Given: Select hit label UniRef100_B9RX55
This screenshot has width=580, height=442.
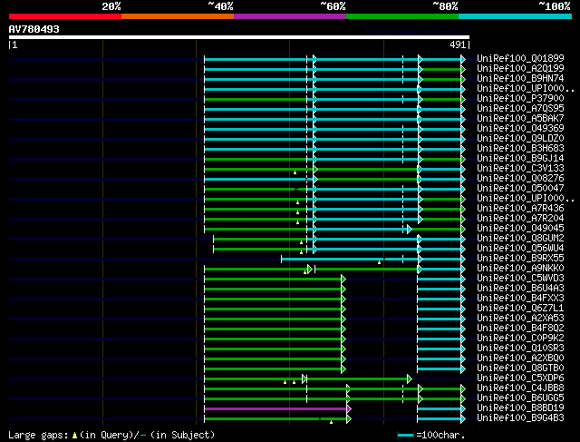Looking at the screenshot, I should click(x=520, y=259).
